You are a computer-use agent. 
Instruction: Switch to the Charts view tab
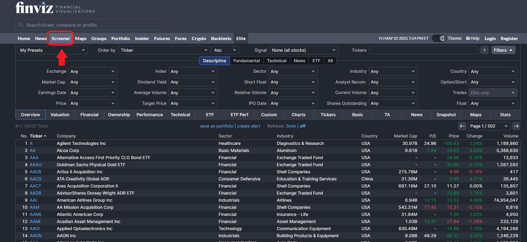point(298,115)
